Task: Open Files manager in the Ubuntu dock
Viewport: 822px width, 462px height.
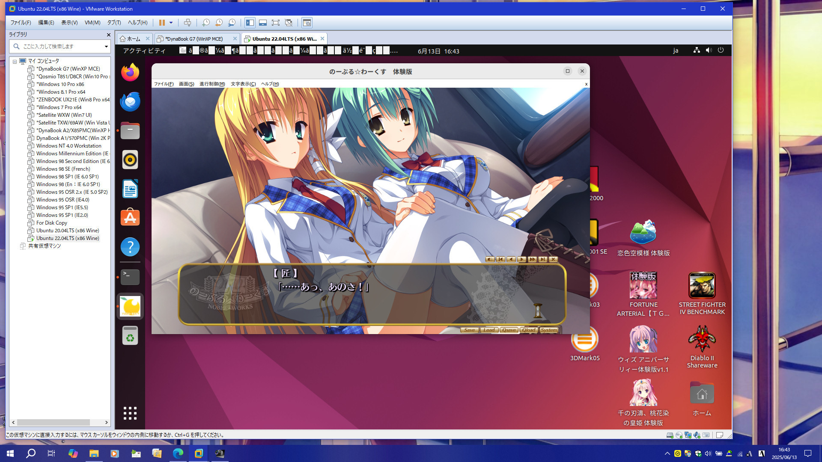Action: pos(130,130)
